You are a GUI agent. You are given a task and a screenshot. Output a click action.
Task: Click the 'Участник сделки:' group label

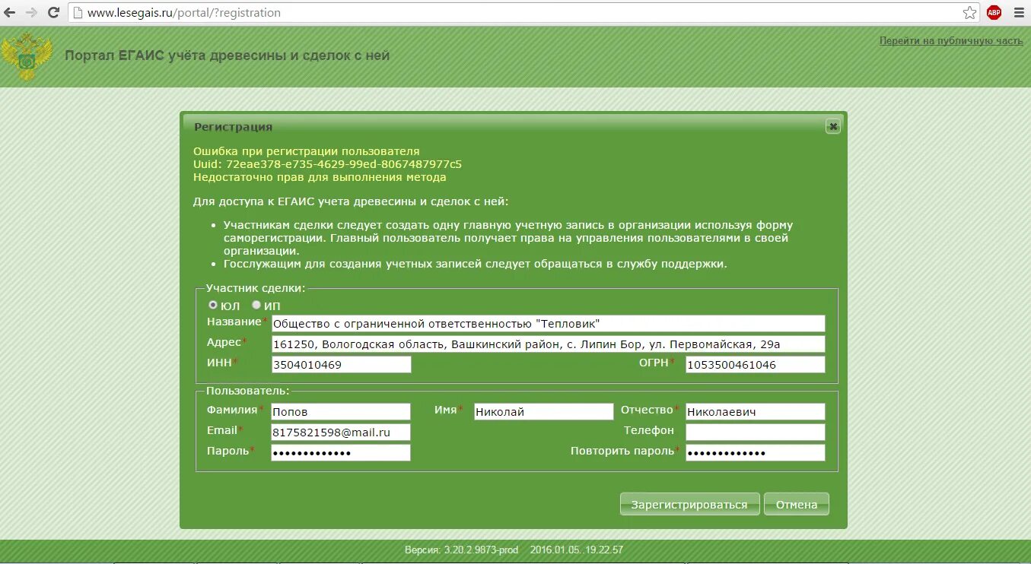255,288
